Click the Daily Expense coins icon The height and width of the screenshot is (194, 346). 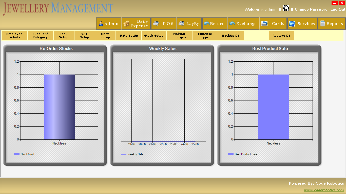pyautogui.click(x=126, y=24)
